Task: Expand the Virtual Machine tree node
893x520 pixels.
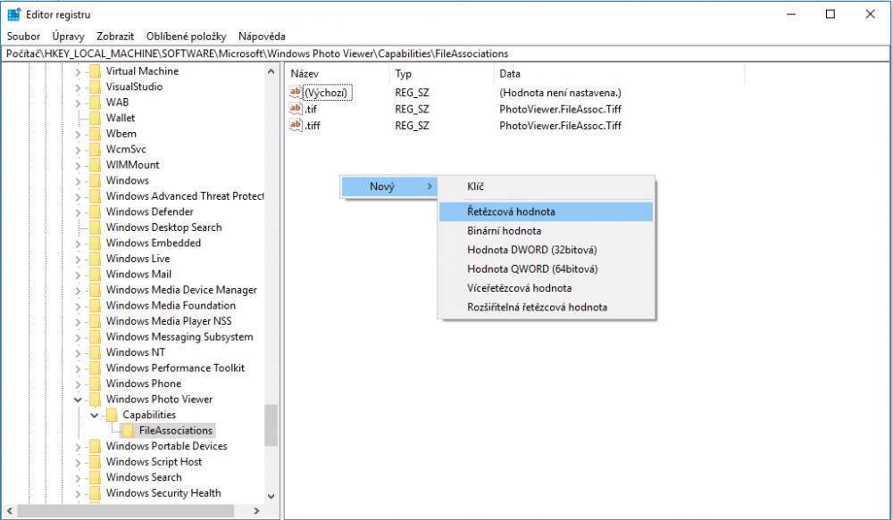Action: point(78,71)
